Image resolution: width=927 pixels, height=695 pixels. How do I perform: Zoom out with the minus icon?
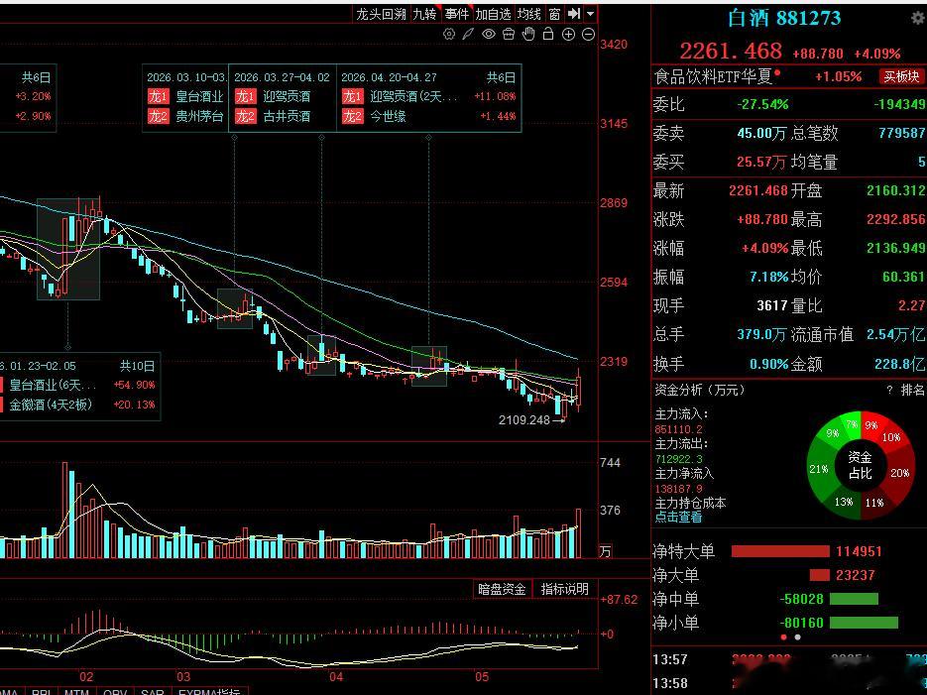click(x=588, y=35)
